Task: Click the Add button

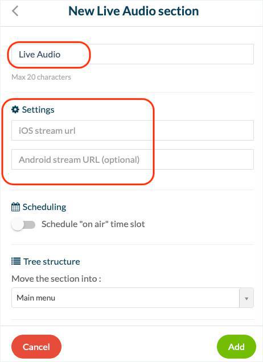Action: 236,347
